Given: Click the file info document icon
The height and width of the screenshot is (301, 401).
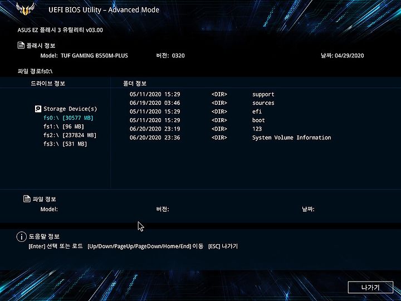Looking at the screenshot, I should click(27, 198).
